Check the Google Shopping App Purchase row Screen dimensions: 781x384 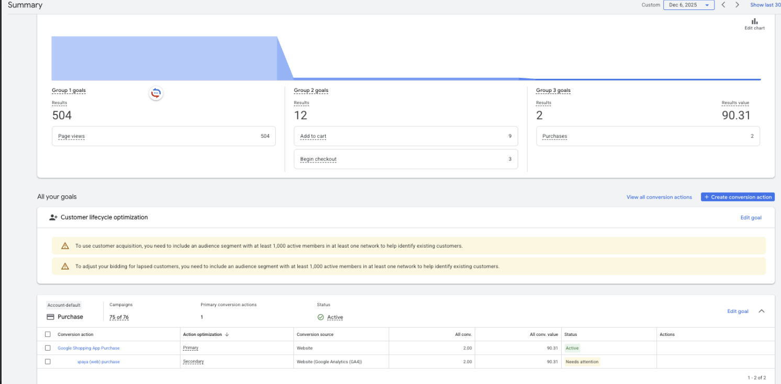tap(48, 348)
